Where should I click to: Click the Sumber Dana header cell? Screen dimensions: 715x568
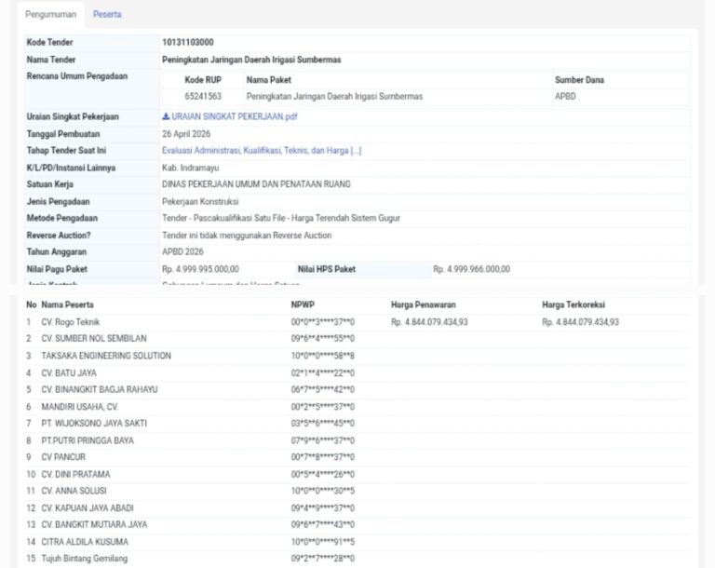tap(579, 80)
